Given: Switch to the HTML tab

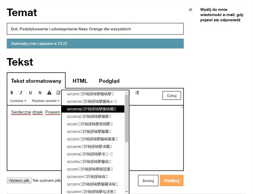Looking at the screenshot, I should (80, 81).
